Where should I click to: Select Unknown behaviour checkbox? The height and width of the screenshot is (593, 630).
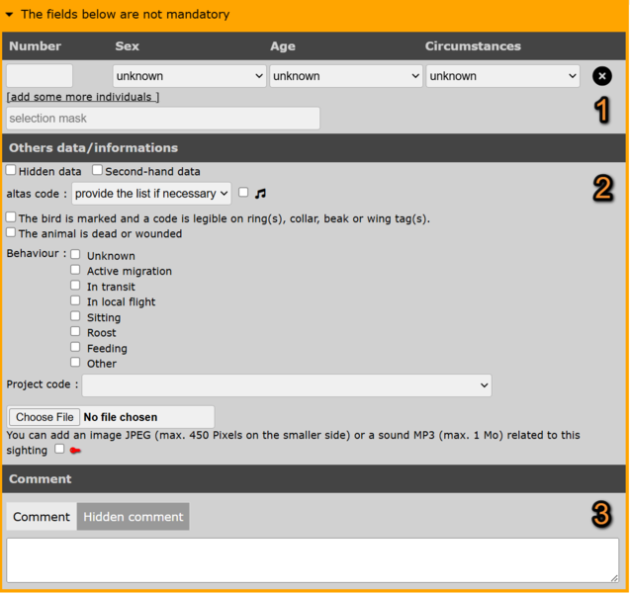pos(75,254)
